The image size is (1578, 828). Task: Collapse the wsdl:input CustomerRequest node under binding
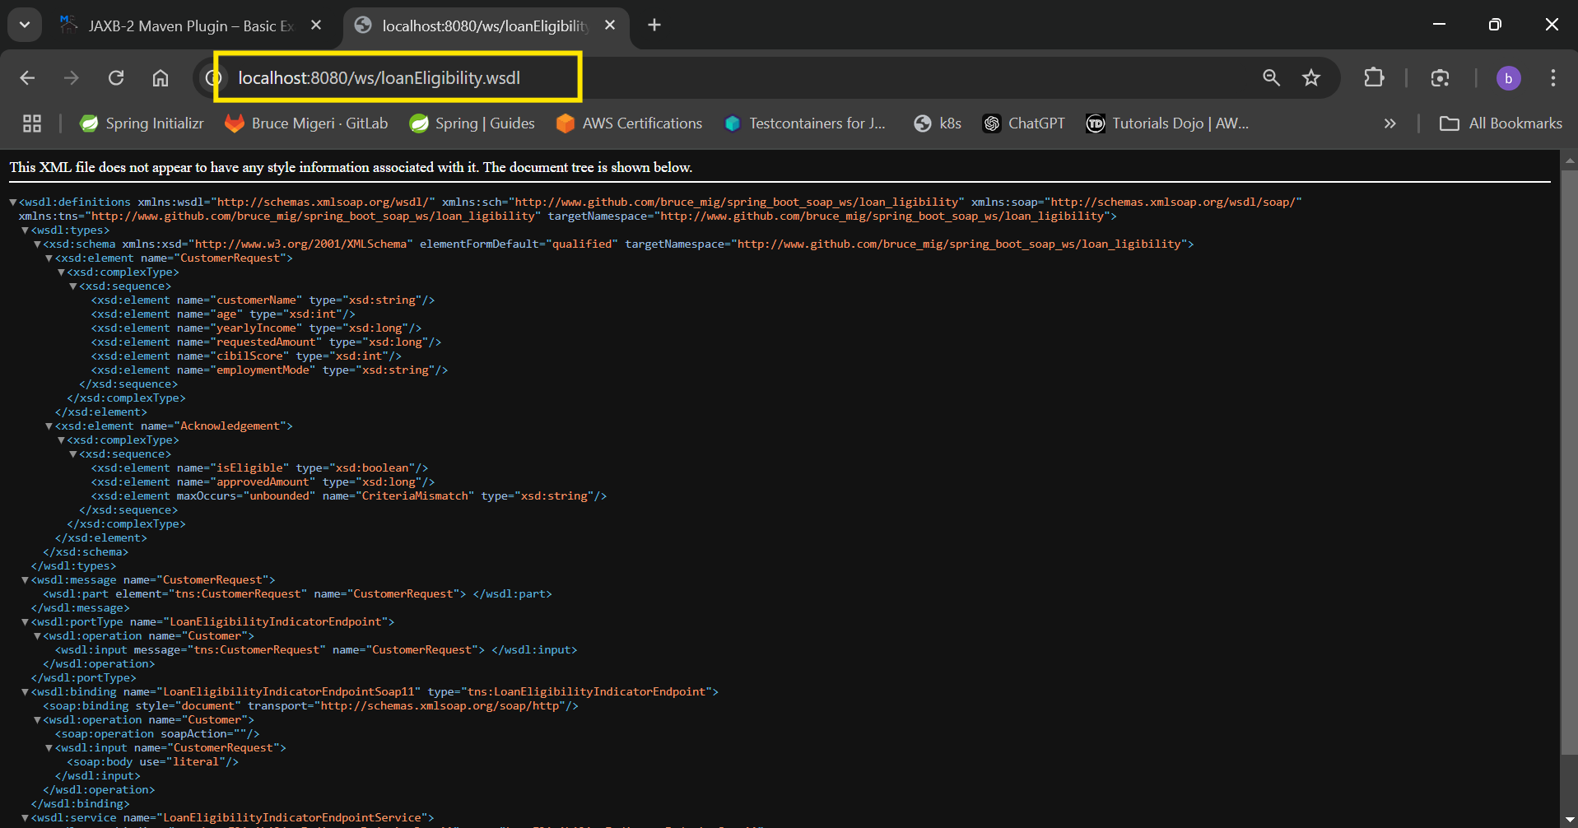(49, 748)
